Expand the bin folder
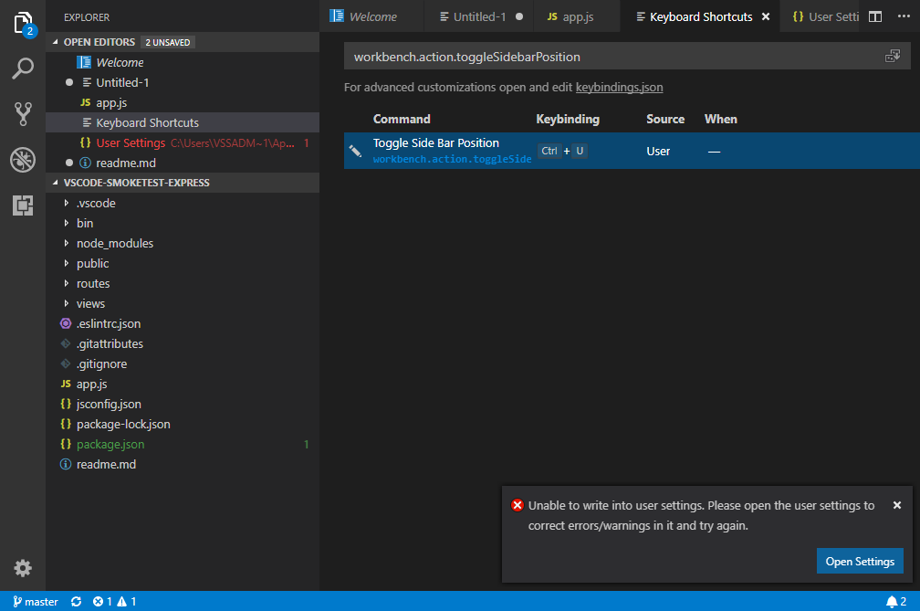This screenshot has width=920, height=611. click(67, 223)
